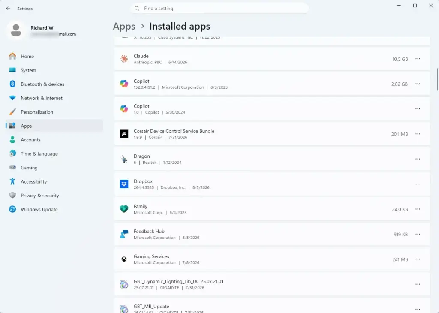Click the Copilot 1.0 app icon
The image size is (439, 313).
click(124, 109)
